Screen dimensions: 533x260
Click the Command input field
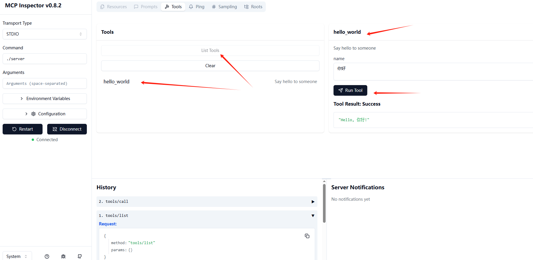[x=45, y=59]
